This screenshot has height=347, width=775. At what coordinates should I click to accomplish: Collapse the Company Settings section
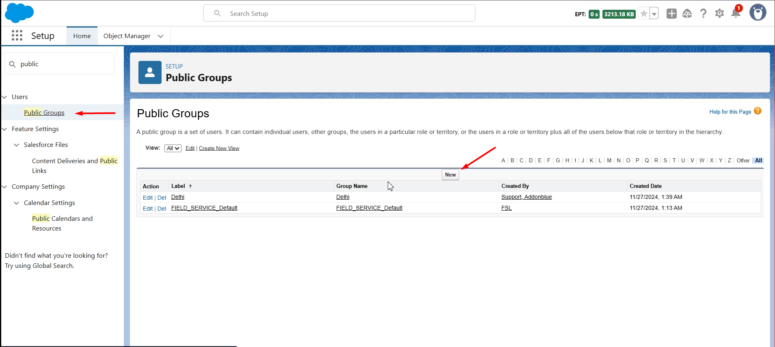[x=5, y=187]
